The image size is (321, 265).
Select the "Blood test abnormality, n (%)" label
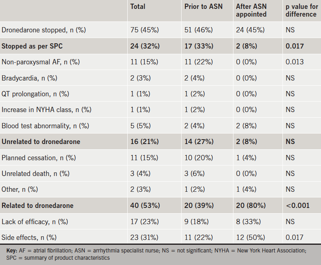click(x=45, y=126)
